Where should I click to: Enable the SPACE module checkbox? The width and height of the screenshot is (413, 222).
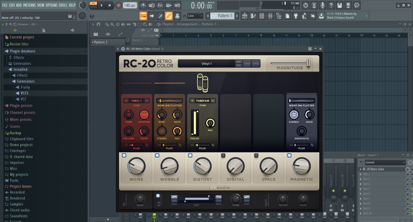coord(256,156)
